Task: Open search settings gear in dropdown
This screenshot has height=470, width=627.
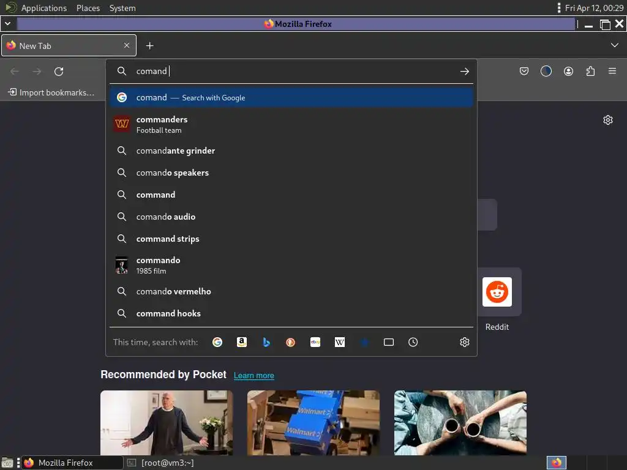Action: (464, 342)
